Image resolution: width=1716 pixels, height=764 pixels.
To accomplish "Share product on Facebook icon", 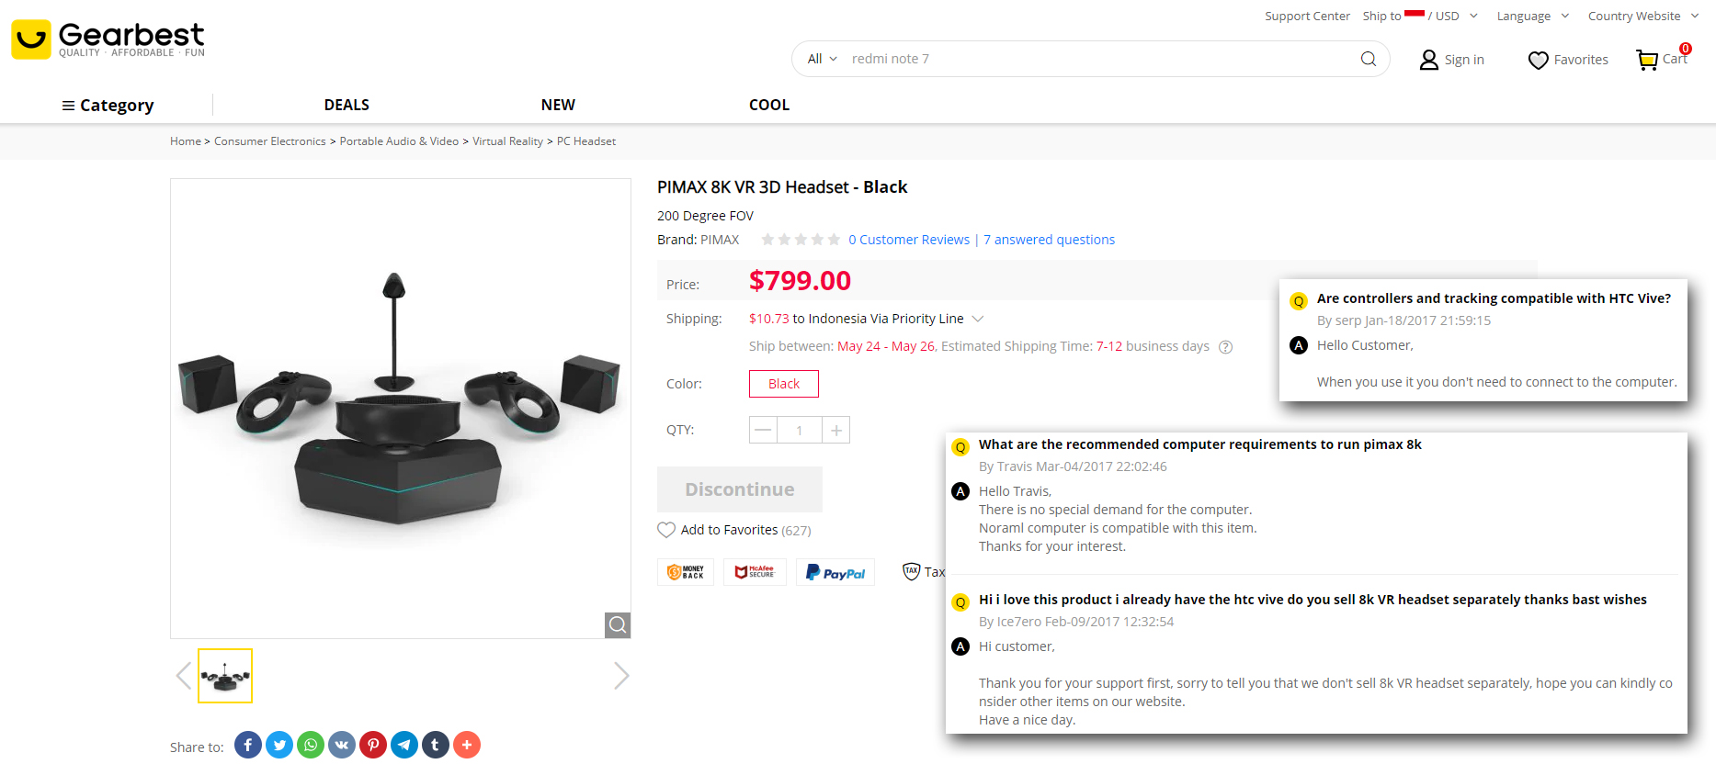I will pos(248,745).
